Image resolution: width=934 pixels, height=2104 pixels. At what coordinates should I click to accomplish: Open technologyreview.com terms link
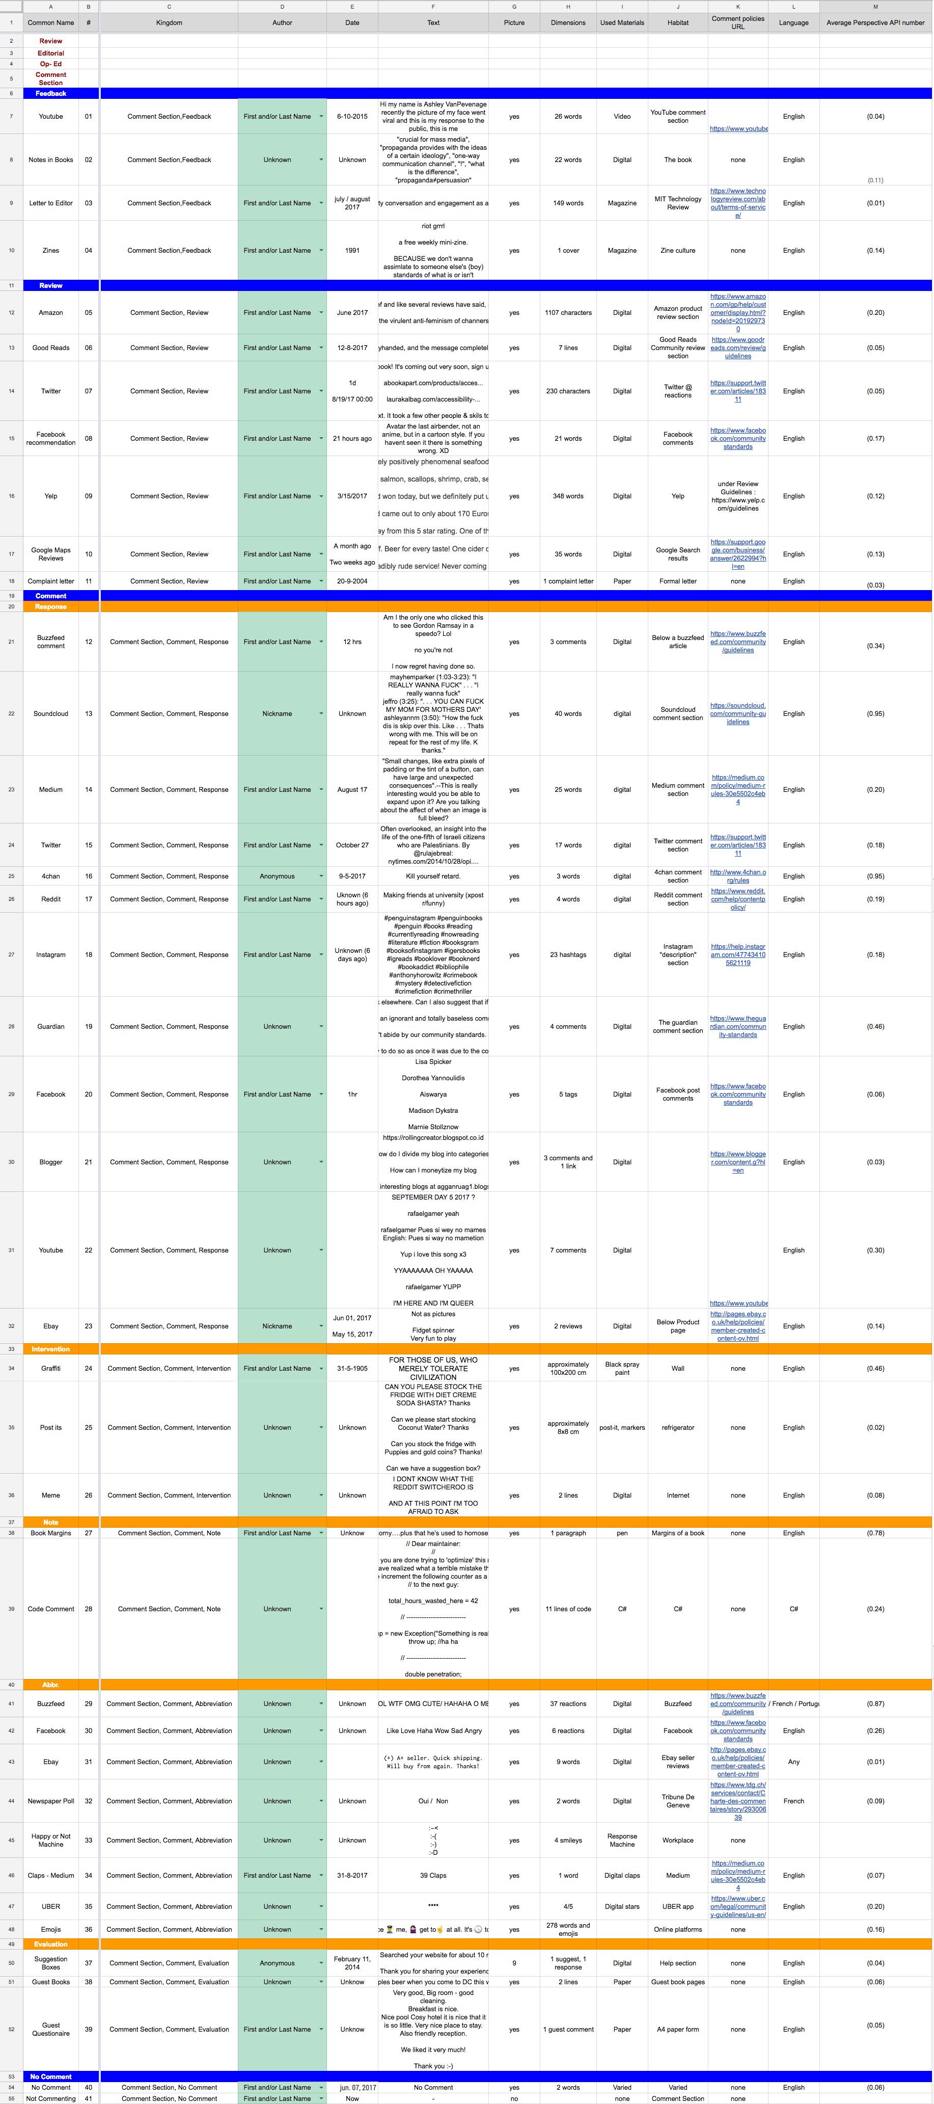[x=738, y=203]
